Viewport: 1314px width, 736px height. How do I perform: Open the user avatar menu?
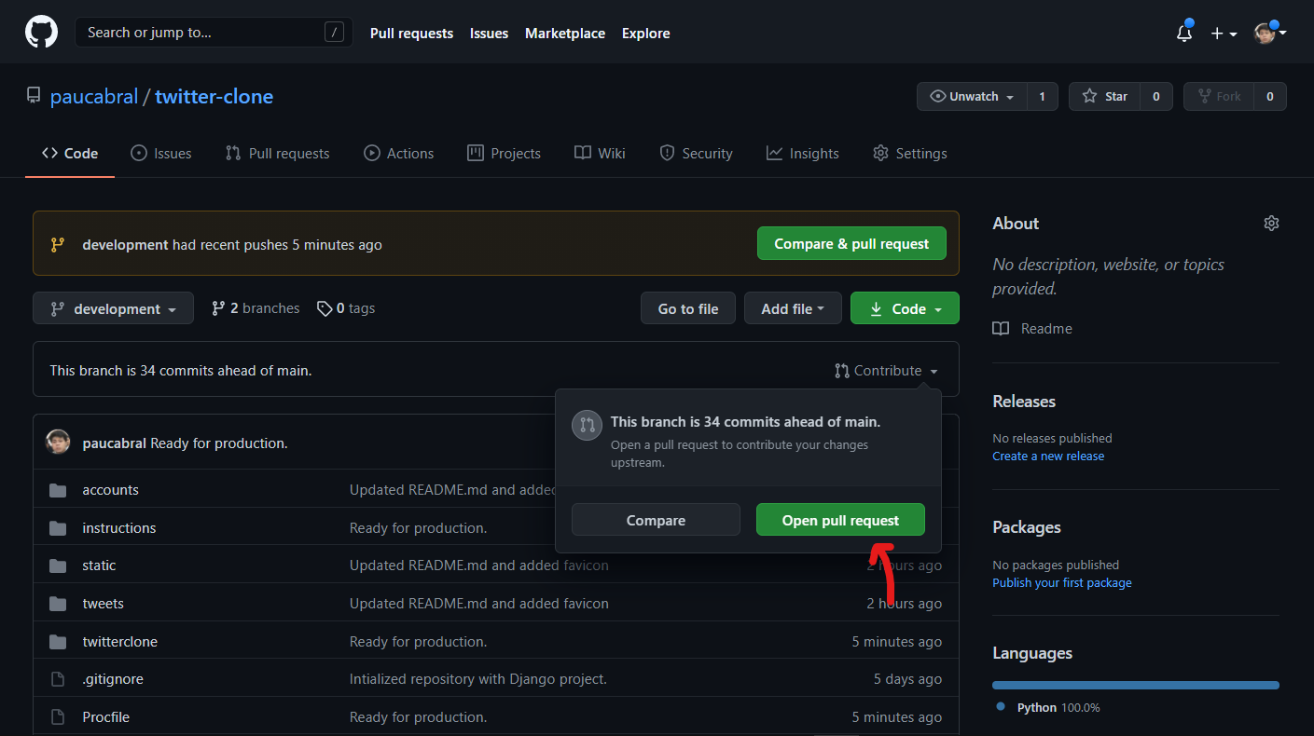pyautogui.click(x=1270, y=33)
